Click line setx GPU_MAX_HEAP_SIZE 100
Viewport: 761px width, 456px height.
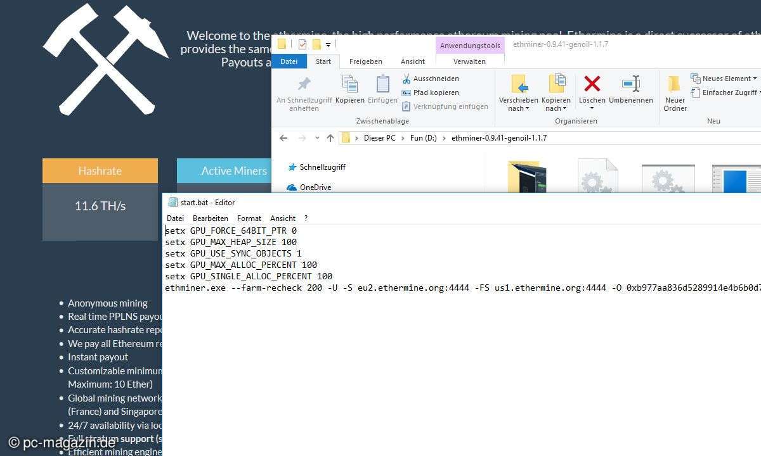tap(231, 242)
